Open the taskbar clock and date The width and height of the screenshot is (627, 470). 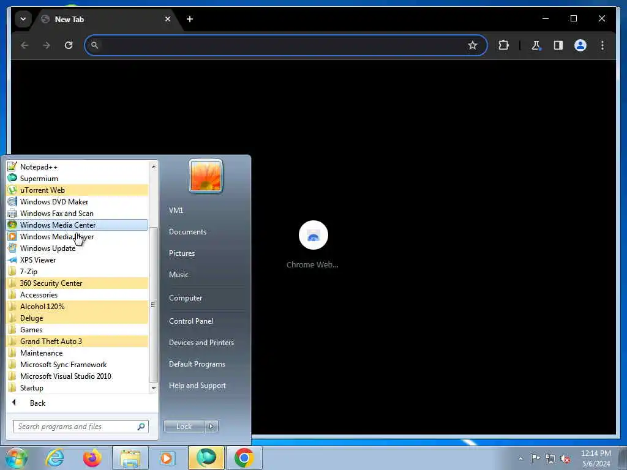(x=596, y=458)
